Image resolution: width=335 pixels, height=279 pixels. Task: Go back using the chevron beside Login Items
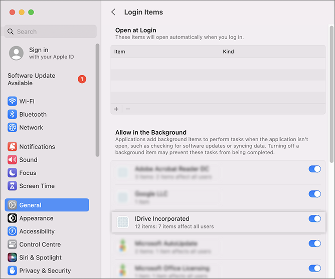click(x=113, y=12)
